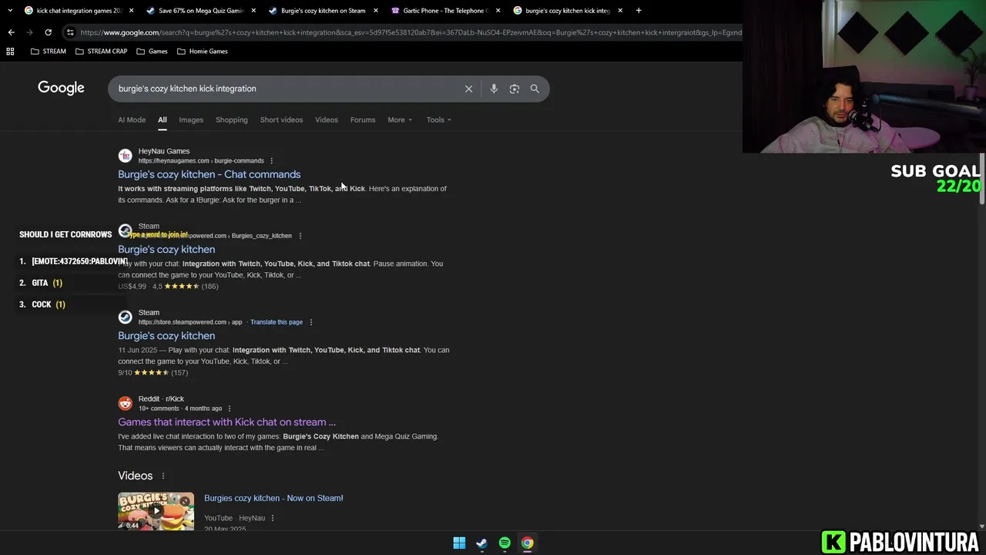Open the STREAM bookmarks folder

coord(48,52)
